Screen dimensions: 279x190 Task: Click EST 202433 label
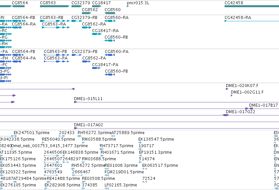pyautogui.click(x=67, y=133)
